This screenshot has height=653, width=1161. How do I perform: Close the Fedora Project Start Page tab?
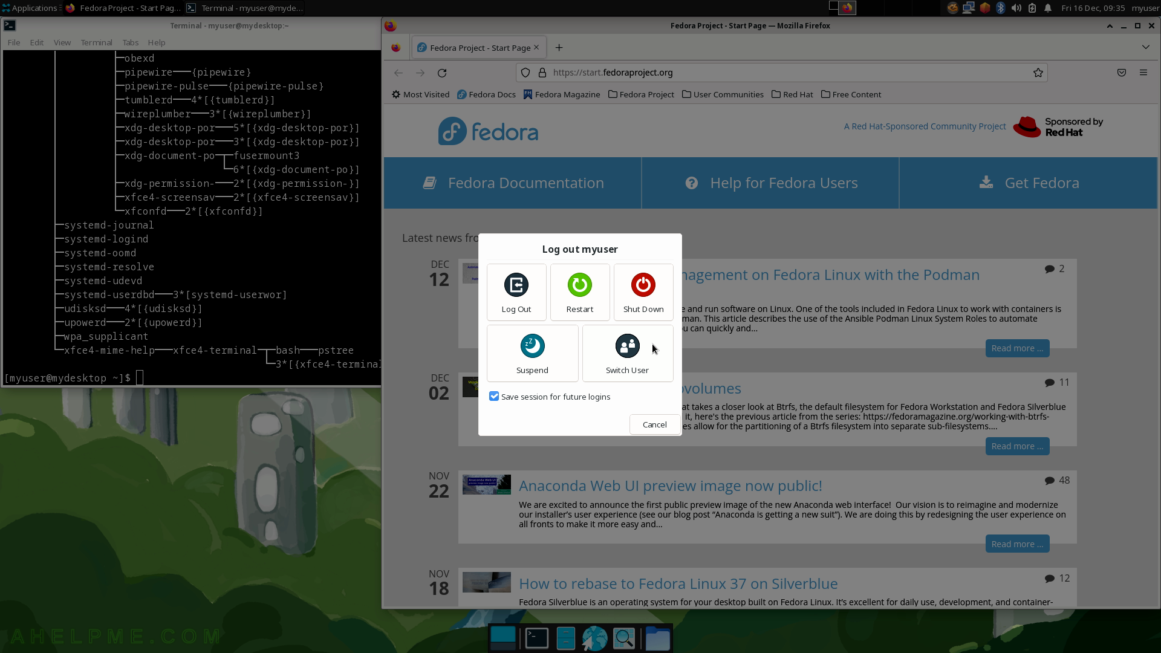[536, 47]
